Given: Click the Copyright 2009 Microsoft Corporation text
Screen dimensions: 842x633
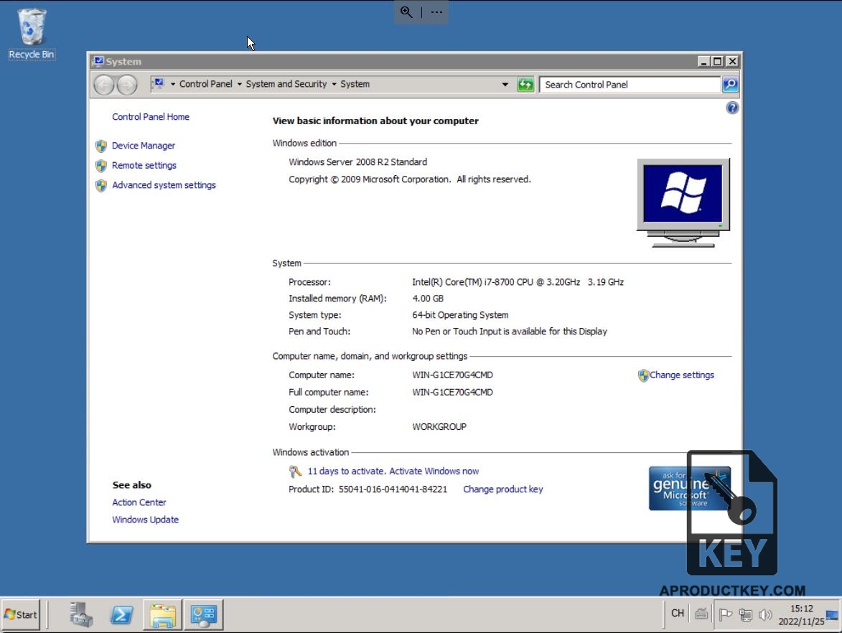Looking at the screenshot, I should 410,179.
